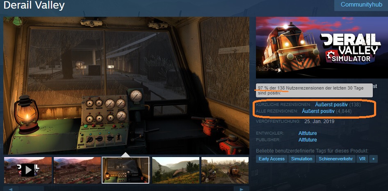This screenshot has height=191, width=388.
Task: Click the Simulation tag
Action: coord(301,159)
